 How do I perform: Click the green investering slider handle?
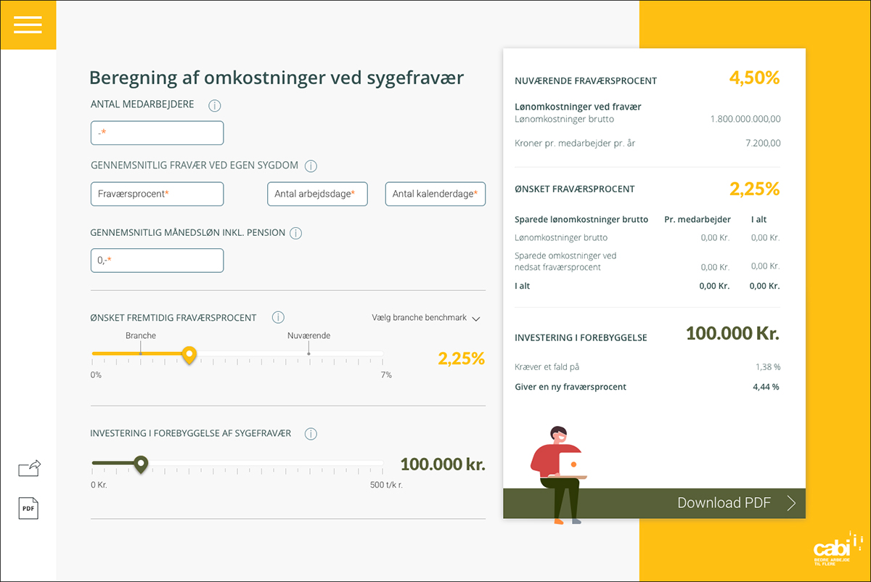(141, 463)
